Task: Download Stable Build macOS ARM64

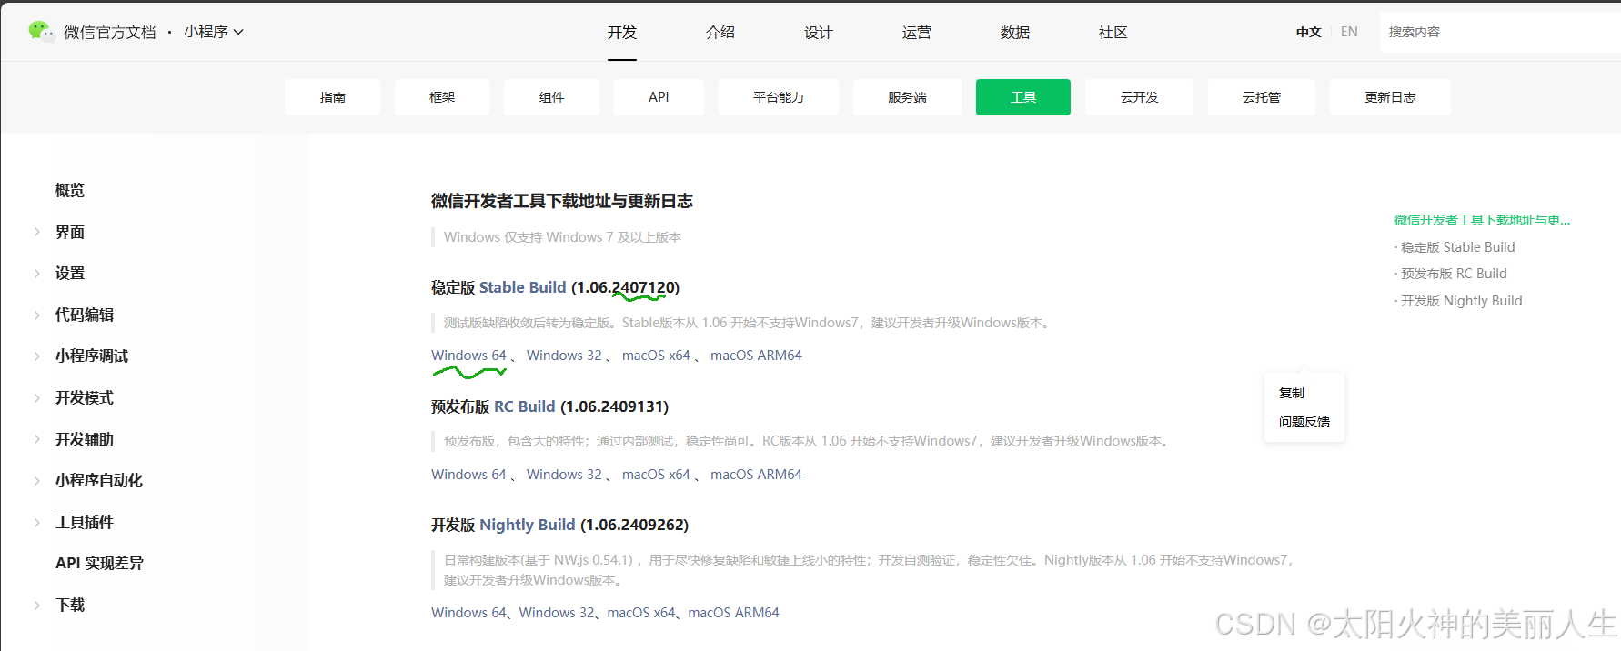Action: point(756,356)
